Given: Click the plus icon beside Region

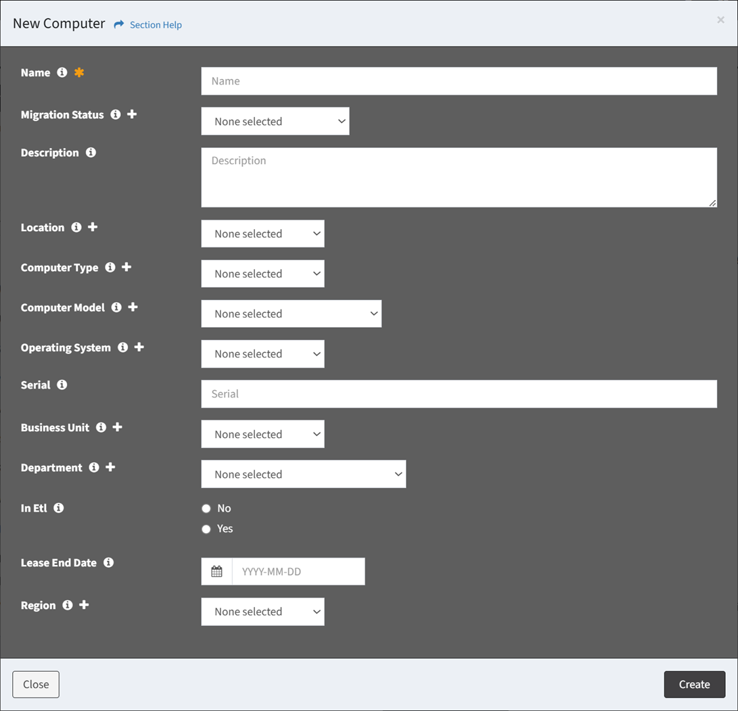Looking at the screenshot, I should click(84, 605).
